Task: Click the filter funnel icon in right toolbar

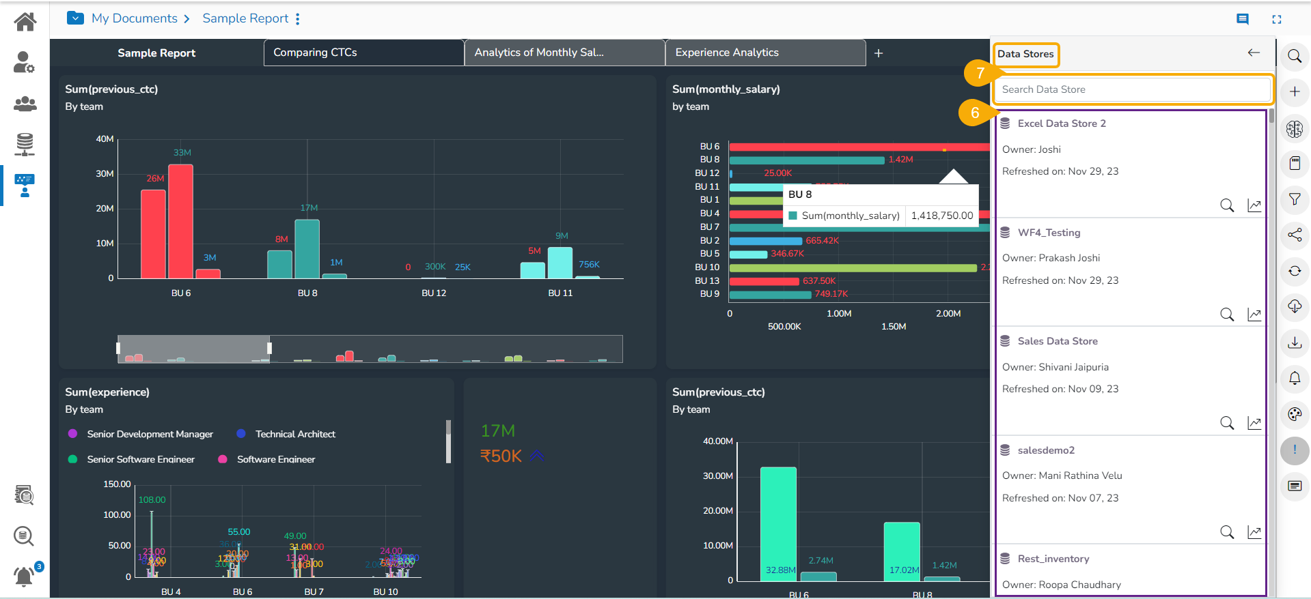Action: coord(1295,199)
